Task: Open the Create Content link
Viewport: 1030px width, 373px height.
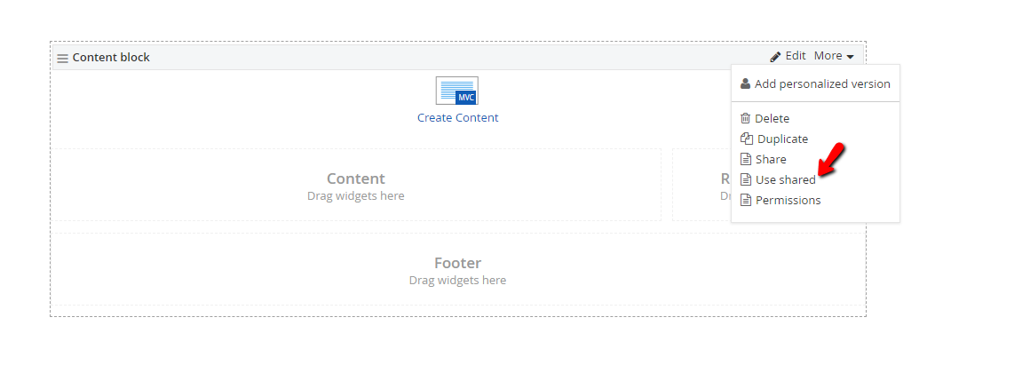Action: (x=458, y=117)
